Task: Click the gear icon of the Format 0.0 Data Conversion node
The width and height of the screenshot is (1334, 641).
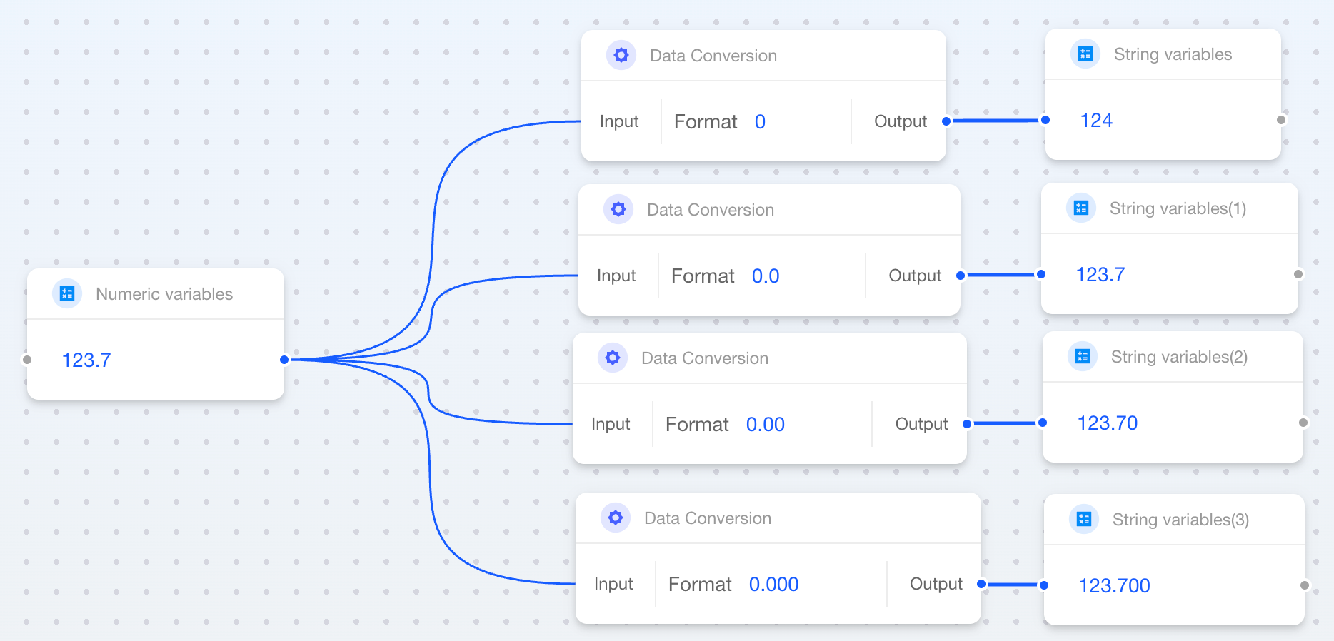Action: click(618, 209)
